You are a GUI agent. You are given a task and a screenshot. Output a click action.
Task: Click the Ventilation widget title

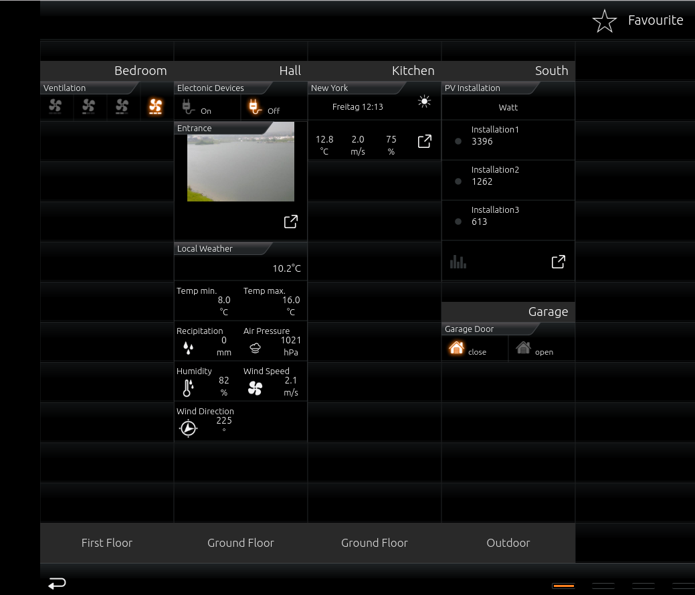[x=65, y=88]
